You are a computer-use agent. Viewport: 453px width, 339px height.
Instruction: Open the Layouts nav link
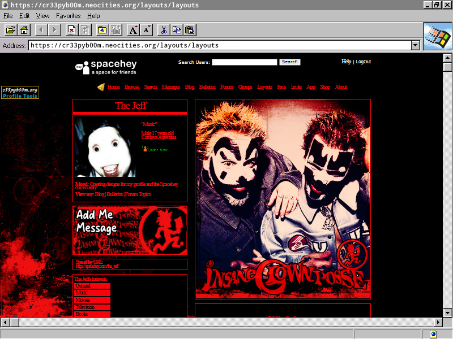[264, 87]
